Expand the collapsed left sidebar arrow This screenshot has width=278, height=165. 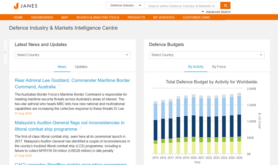click(5, 52)
